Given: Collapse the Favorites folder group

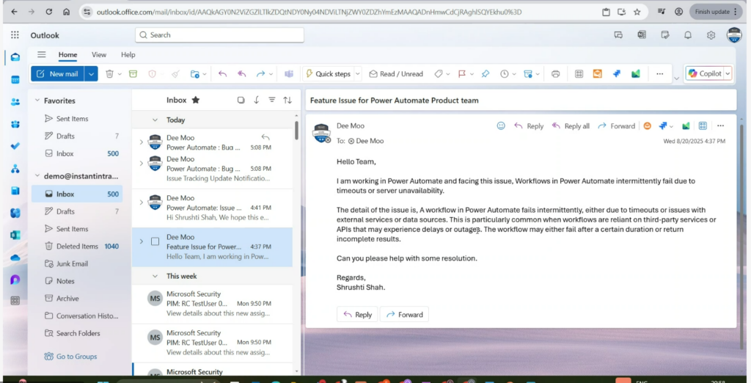Looking at the screenshot, I should tap(37, 101).
